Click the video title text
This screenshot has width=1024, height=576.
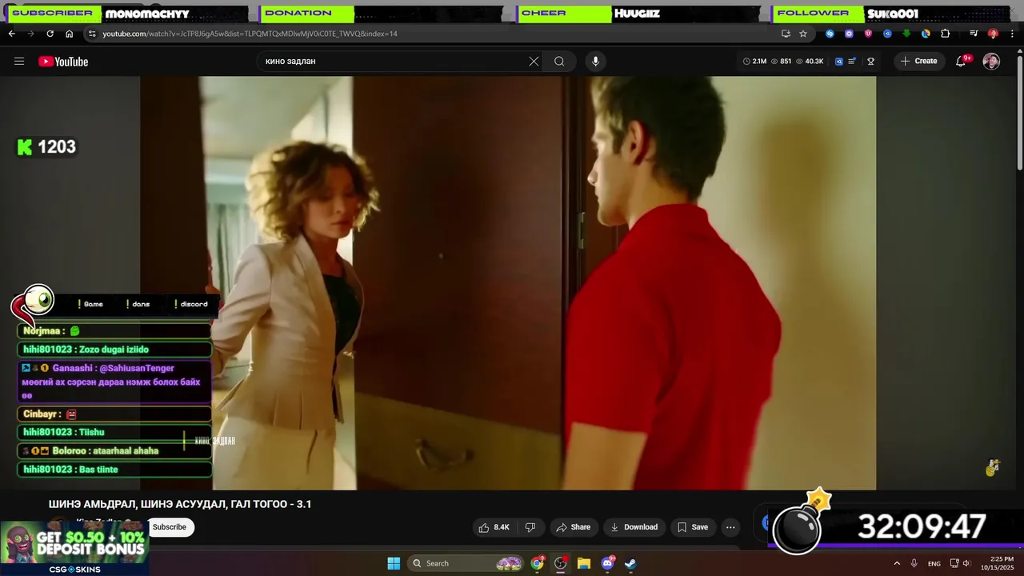(180, 504)
